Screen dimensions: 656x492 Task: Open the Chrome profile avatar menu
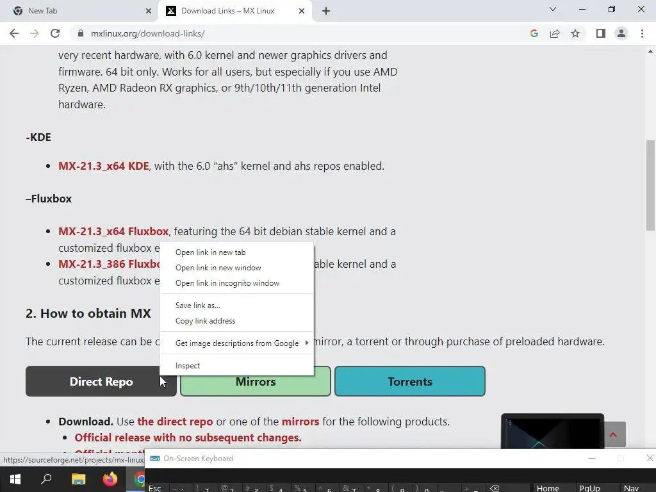tap(621, 33)
